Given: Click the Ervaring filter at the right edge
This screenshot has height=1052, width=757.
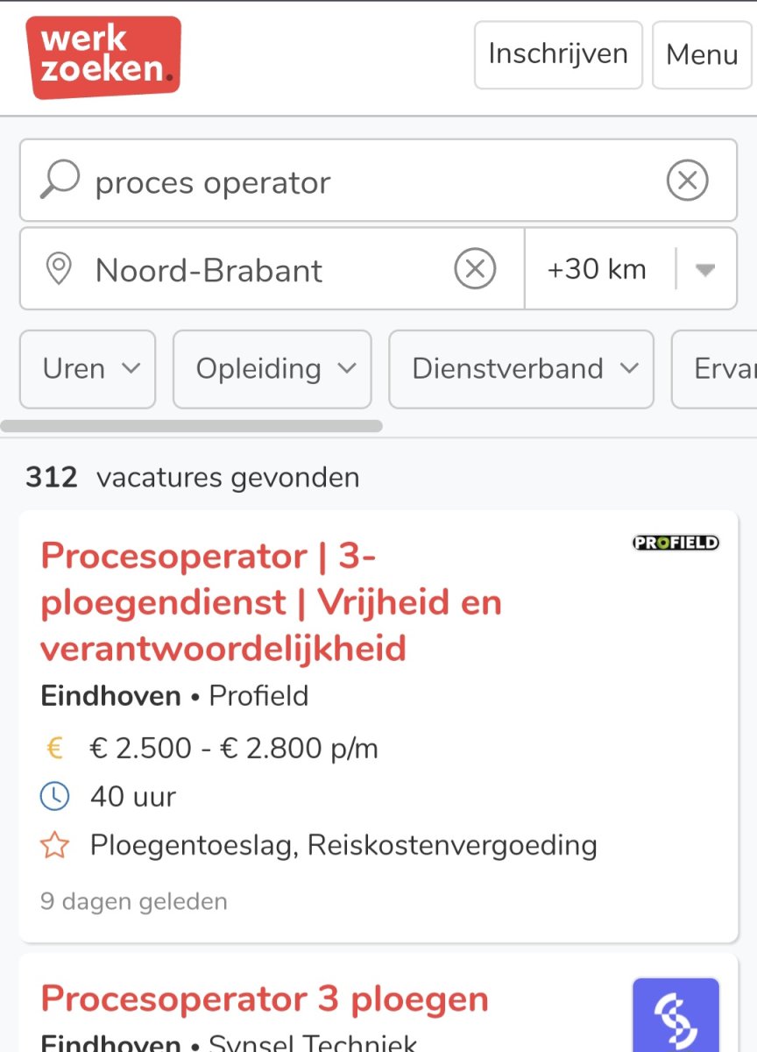Looking at the screenshot, I should (x=727, y=369).
